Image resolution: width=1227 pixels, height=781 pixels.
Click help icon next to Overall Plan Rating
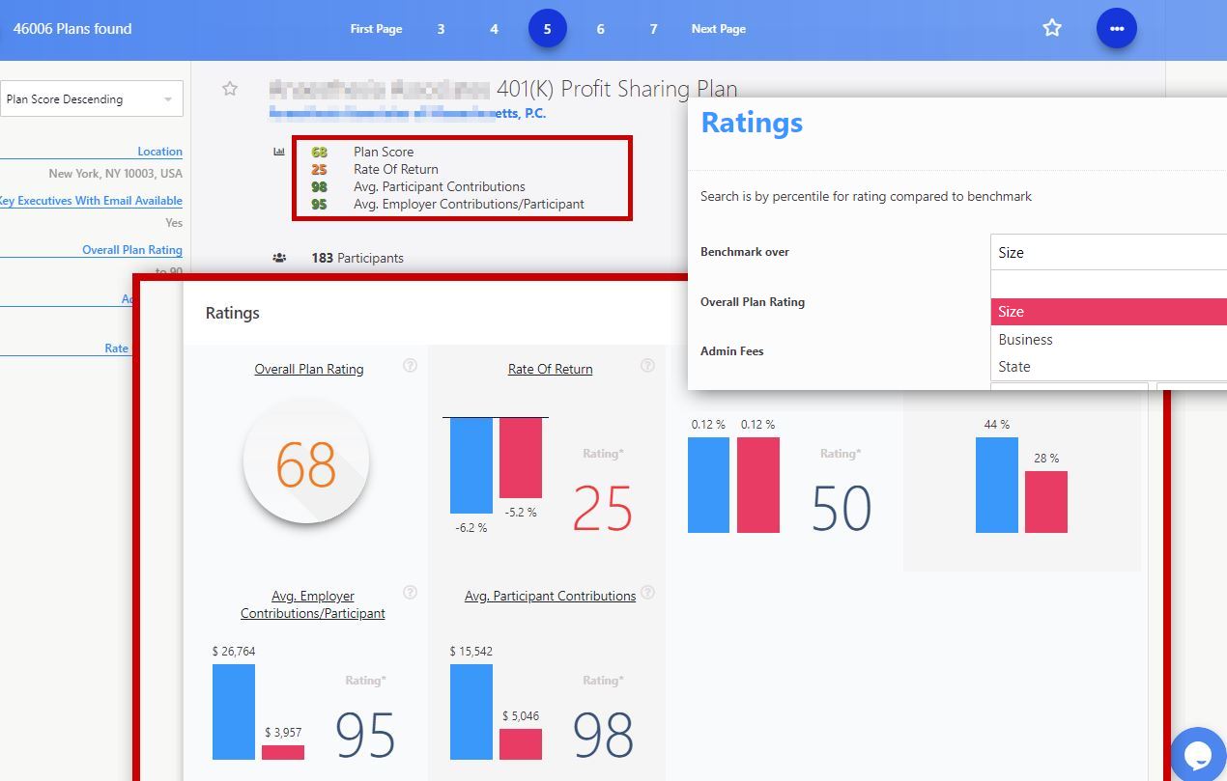410,366
